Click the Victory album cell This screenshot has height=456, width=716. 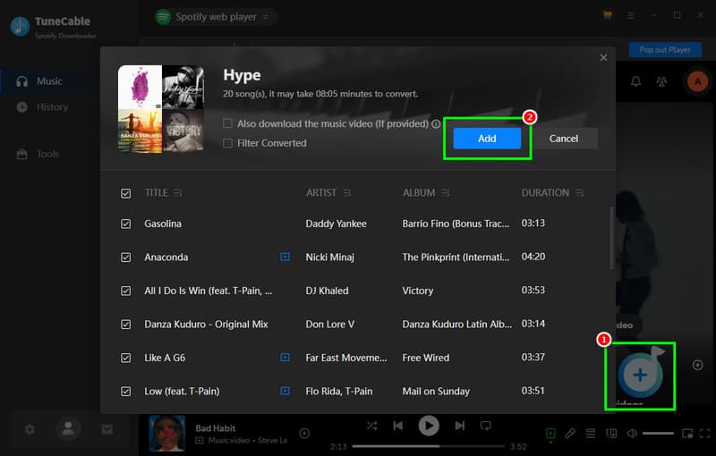click(417, 291)
